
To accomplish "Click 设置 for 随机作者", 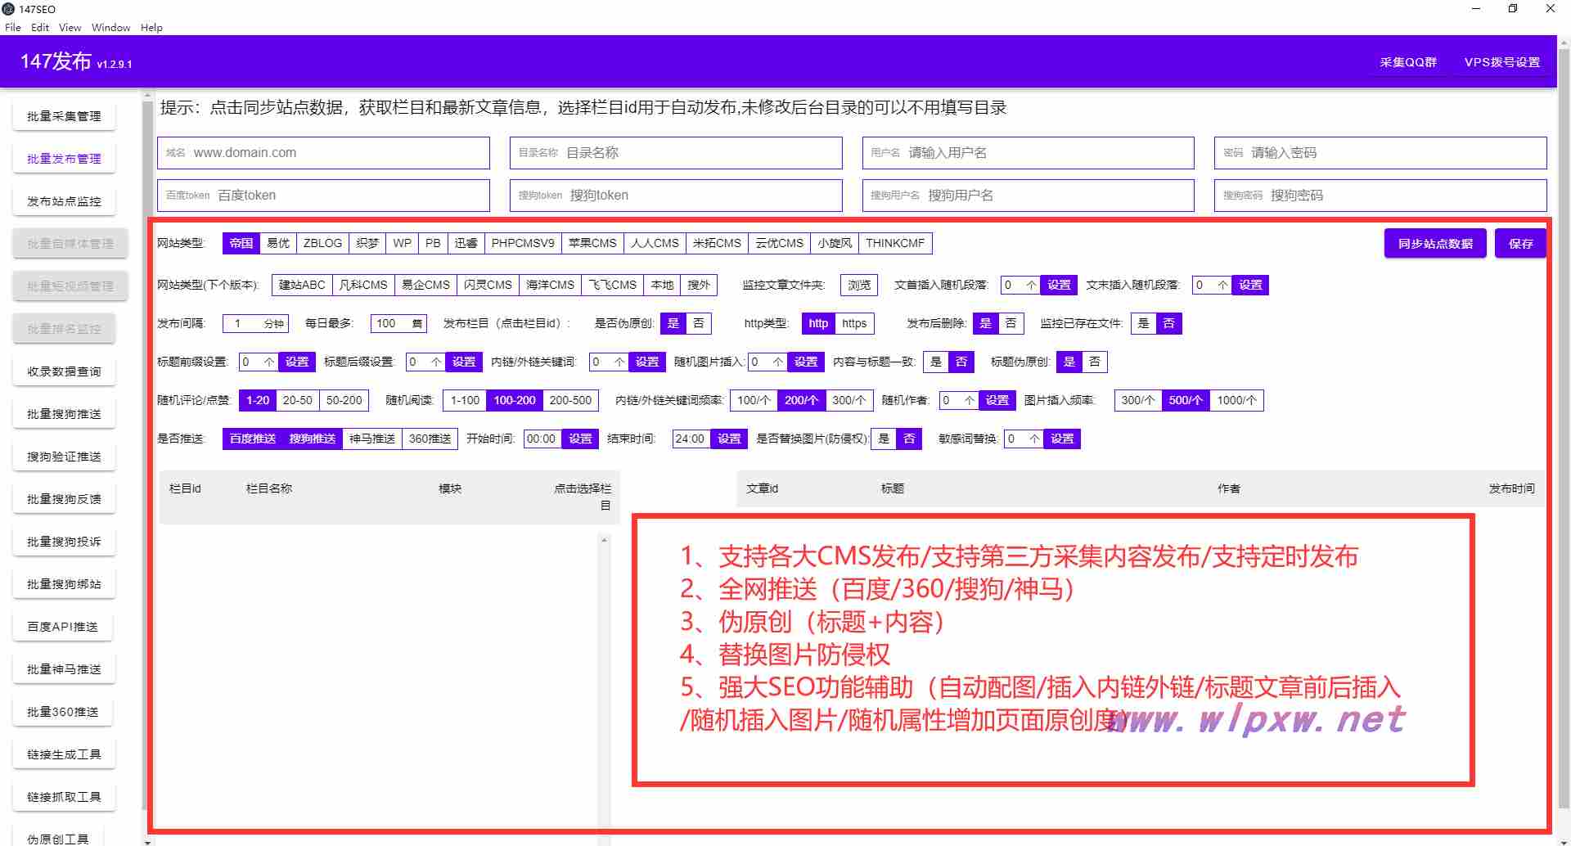I will [x=997, y=400].
